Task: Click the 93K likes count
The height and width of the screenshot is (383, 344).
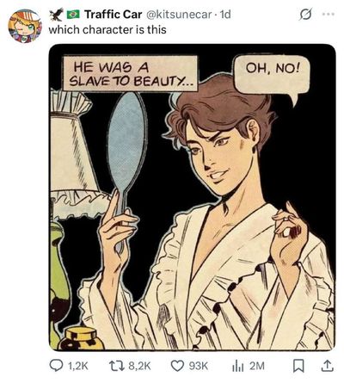Action: coord(198,366)
